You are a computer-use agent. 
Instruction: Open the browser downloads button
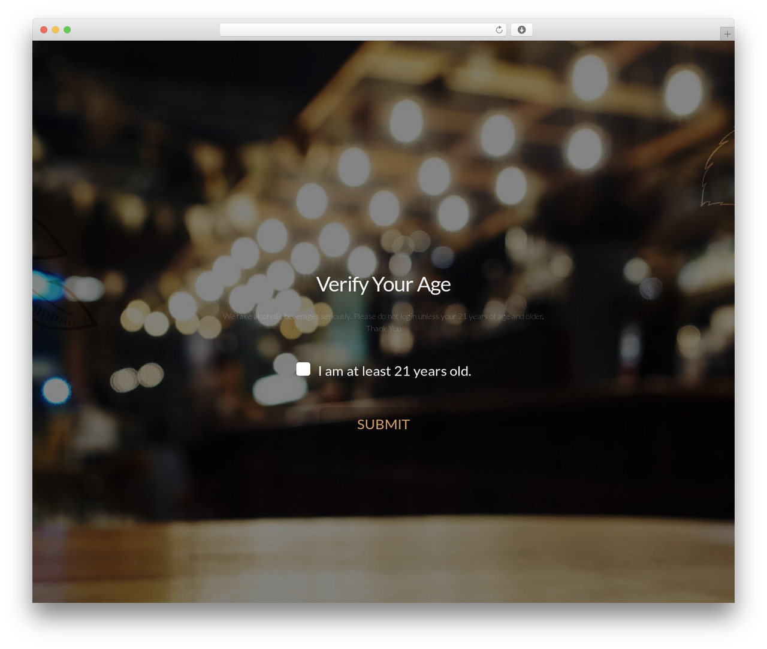(x=521, y=30)
